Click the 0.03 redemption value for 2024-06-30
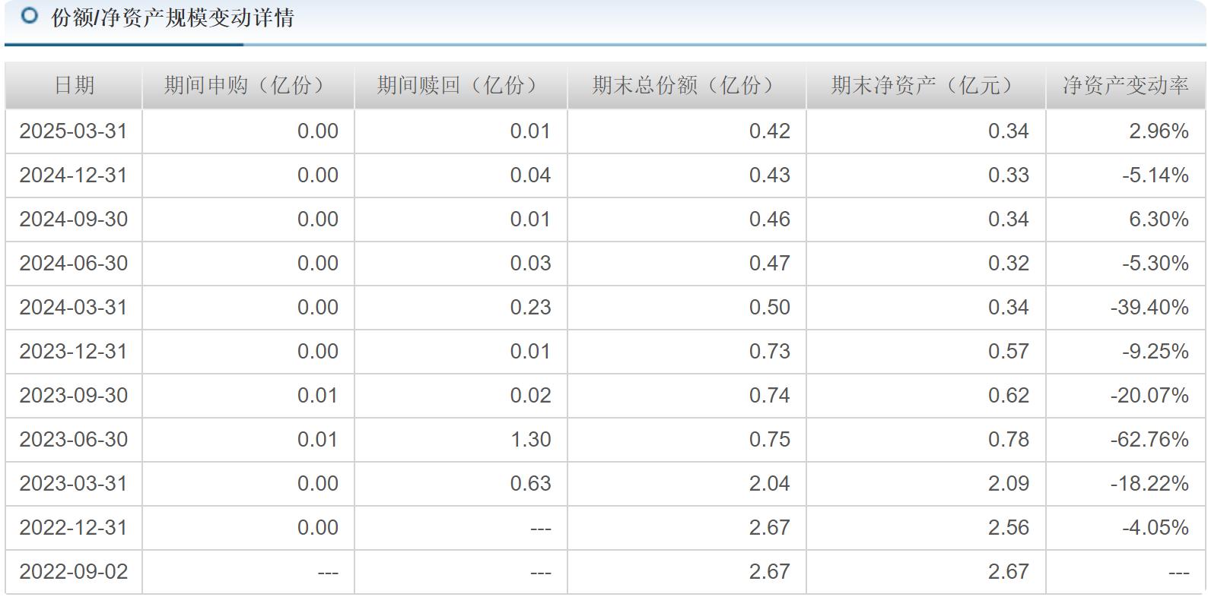 (530, 264)
